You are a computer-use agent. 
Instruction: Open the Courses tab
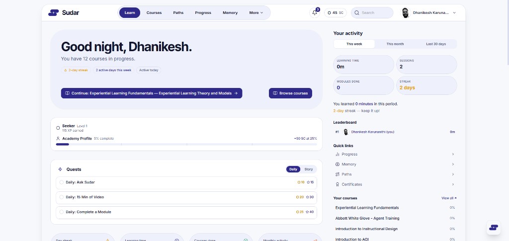(154, 12)
